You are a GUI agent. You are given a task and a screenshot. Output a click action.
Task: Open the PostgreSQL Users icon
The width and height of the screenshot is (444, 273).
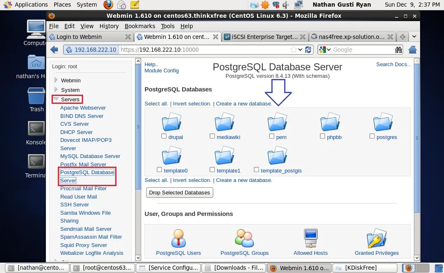pyautogui.click(x=178, y=238)
